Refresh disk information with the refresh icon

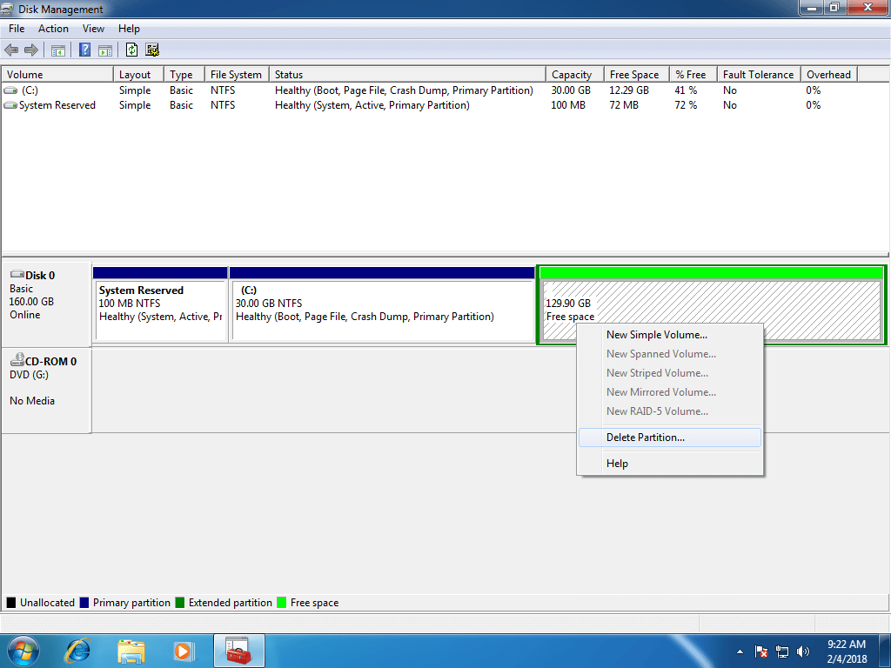(x=132, y=50)
